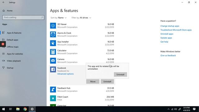Image resolution: width=199 pixels, height=112 pixels.
Task: Launch Google Chrome from the taskbar
Action: [25, 109]
